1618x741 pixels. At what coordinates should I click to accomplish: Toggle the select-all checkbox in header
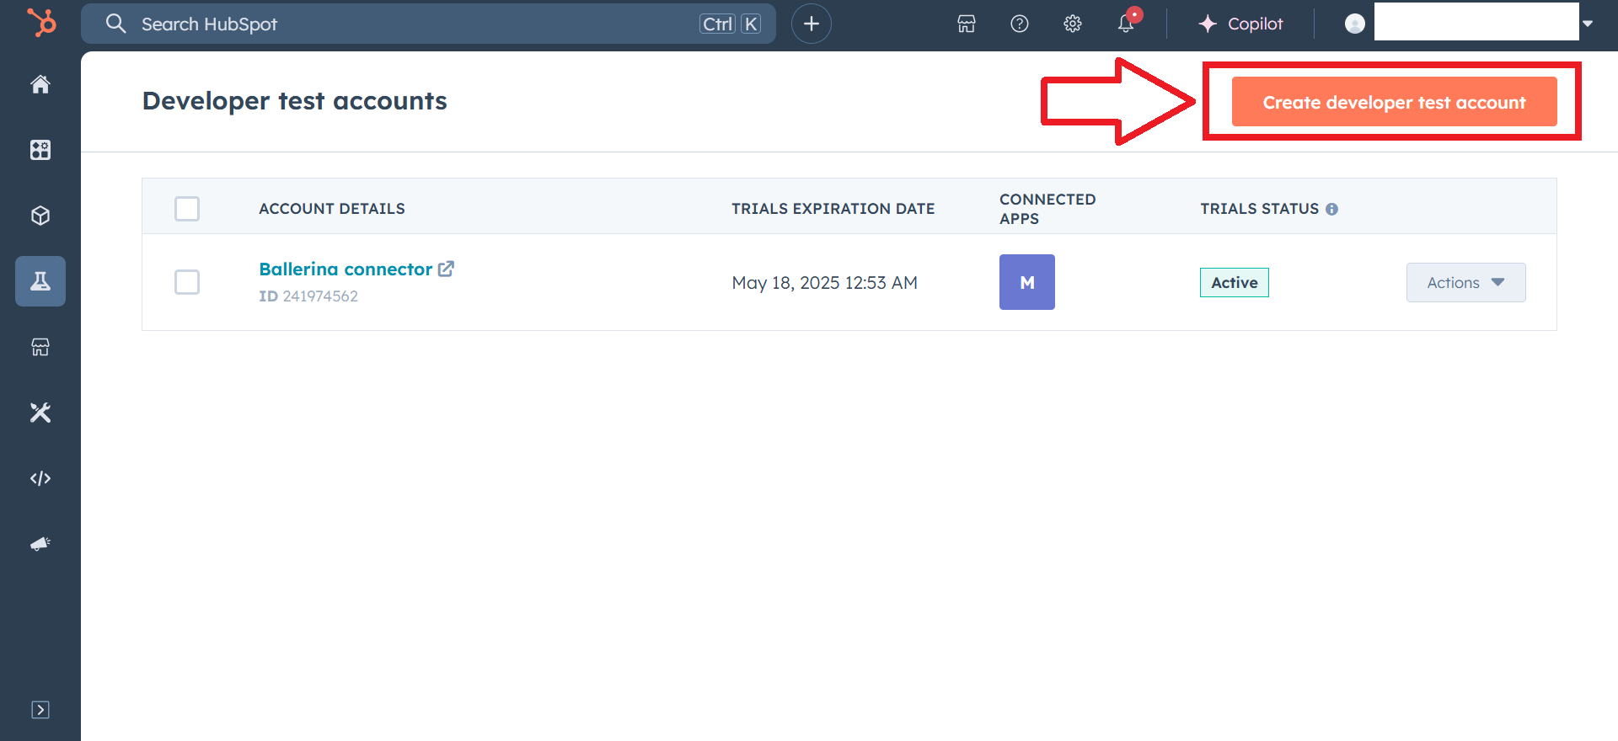(187, 209)
